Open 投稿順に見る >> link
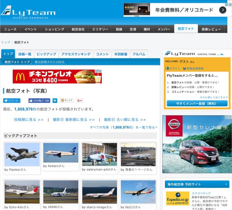Viewport: 232px width, 210px height. 29,120
